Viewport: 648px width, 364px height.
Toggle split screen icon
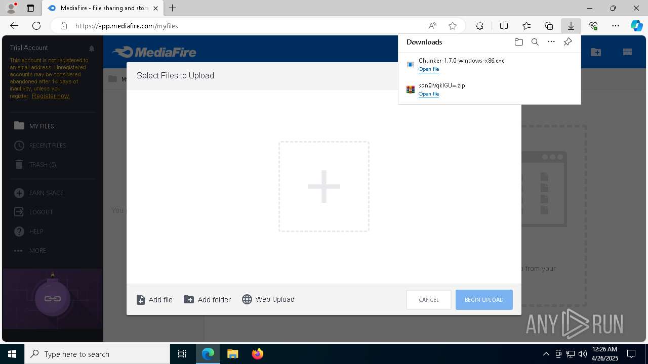(504, 26)
